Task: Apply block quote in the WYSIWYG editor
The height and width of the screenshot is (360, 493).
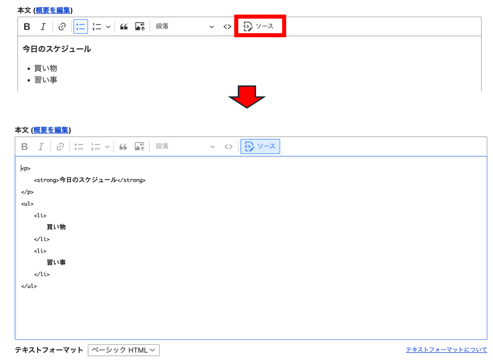Action: pyautogui.click(x=124, y=26)
